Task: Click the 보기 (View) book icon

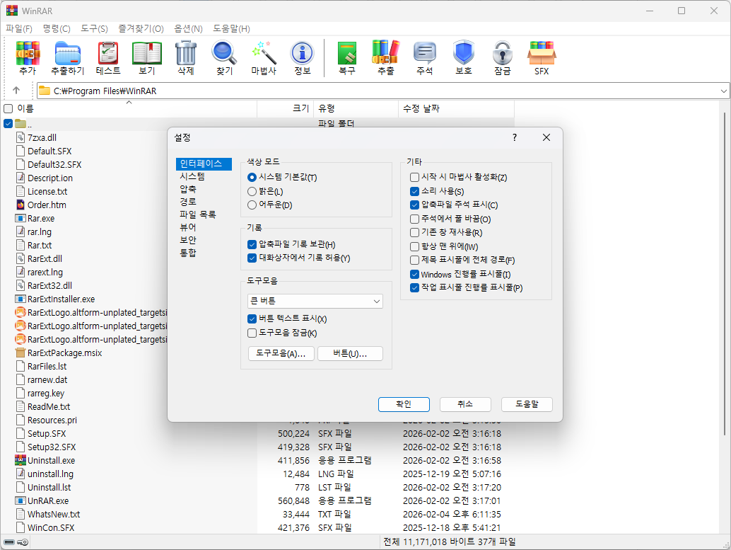Action: 147,53
